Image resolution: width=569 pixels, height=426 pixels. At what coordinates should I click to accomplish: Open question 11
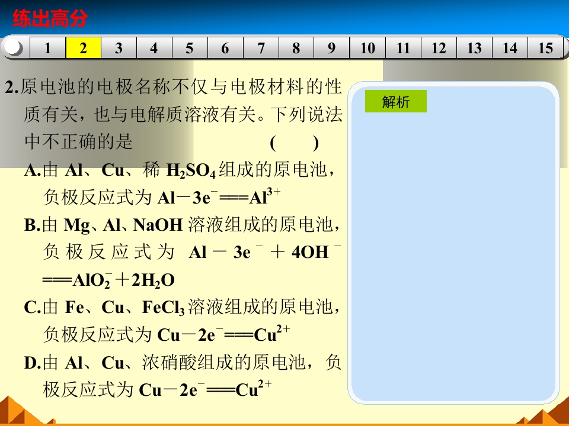(403, 49)
